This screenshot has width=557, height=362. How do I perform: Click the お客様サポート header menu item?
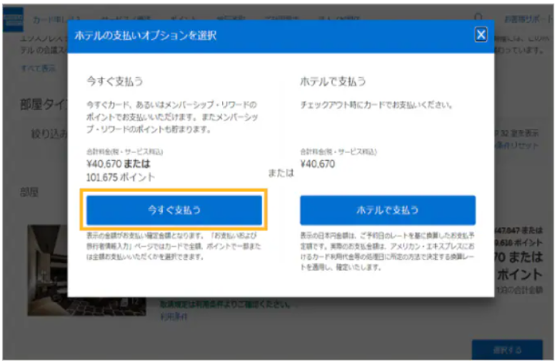(x=528, y=19)
